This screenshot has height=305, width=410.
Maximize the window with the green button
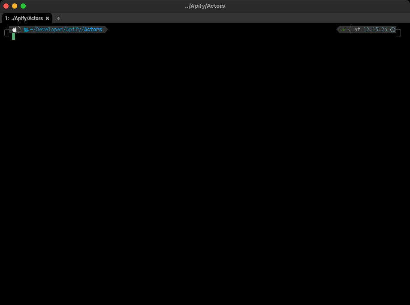(23, 6)
